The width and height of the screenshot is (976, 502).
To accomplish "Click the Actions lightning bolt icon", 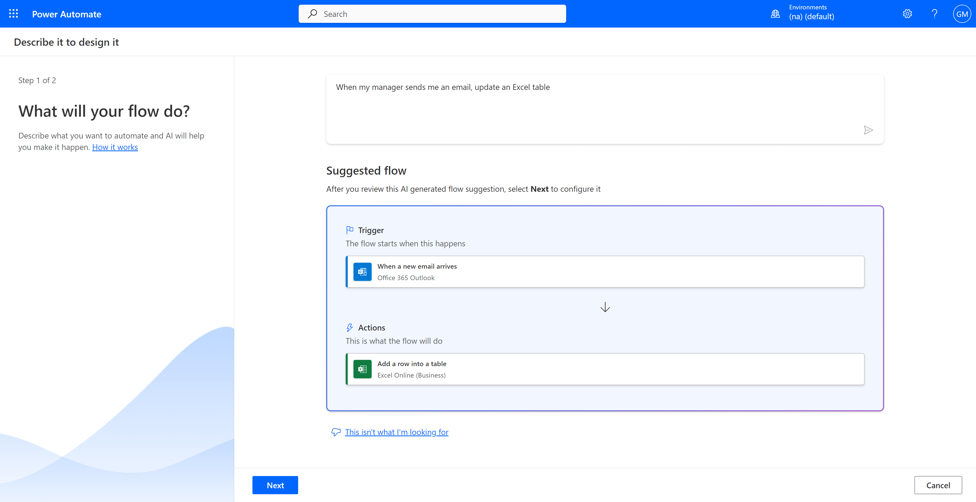I will (x=350, y=328).
